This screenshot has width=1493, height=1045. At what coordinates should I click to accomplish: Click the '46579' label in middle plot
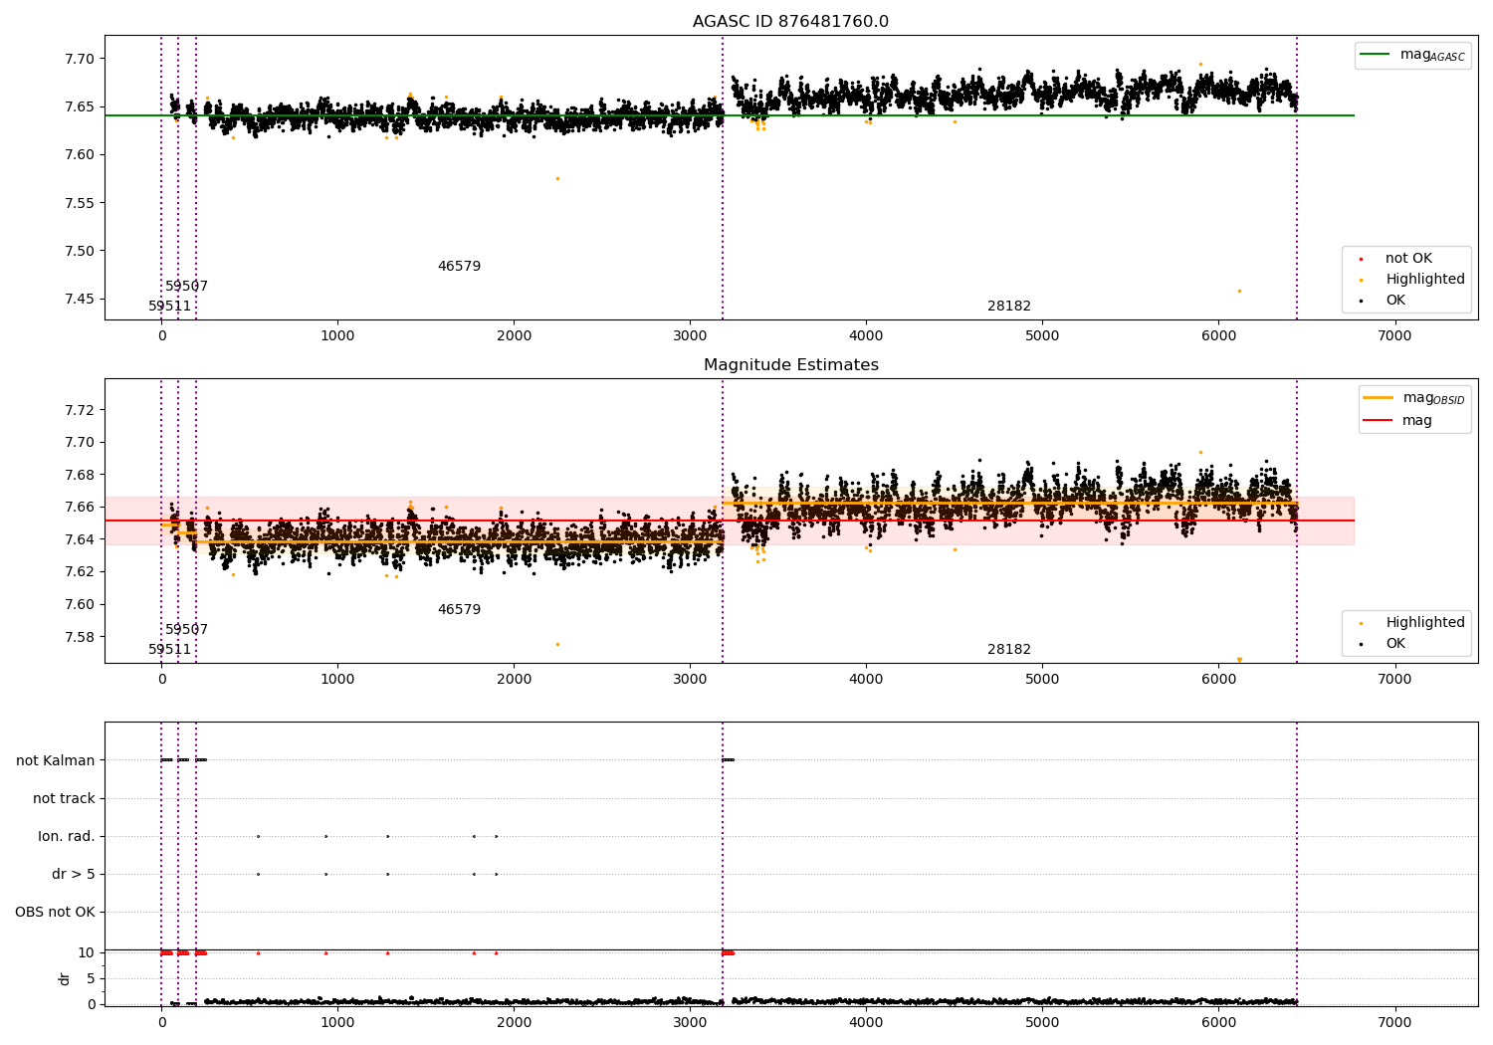click(459, 610)
